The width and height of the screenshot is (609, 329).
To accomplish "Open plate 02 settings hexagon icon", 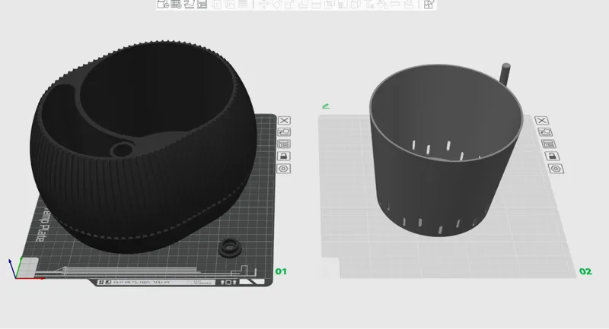I will (x=556, y=169).
